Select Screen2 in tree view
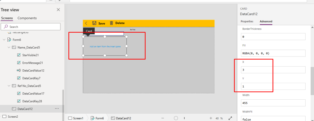The height and width of the screenshot is (121, 314). [13, 117]
